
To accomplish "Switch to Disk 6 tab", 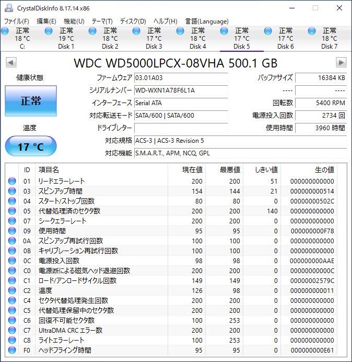I will pyautogui.click(x=285, y=38).
